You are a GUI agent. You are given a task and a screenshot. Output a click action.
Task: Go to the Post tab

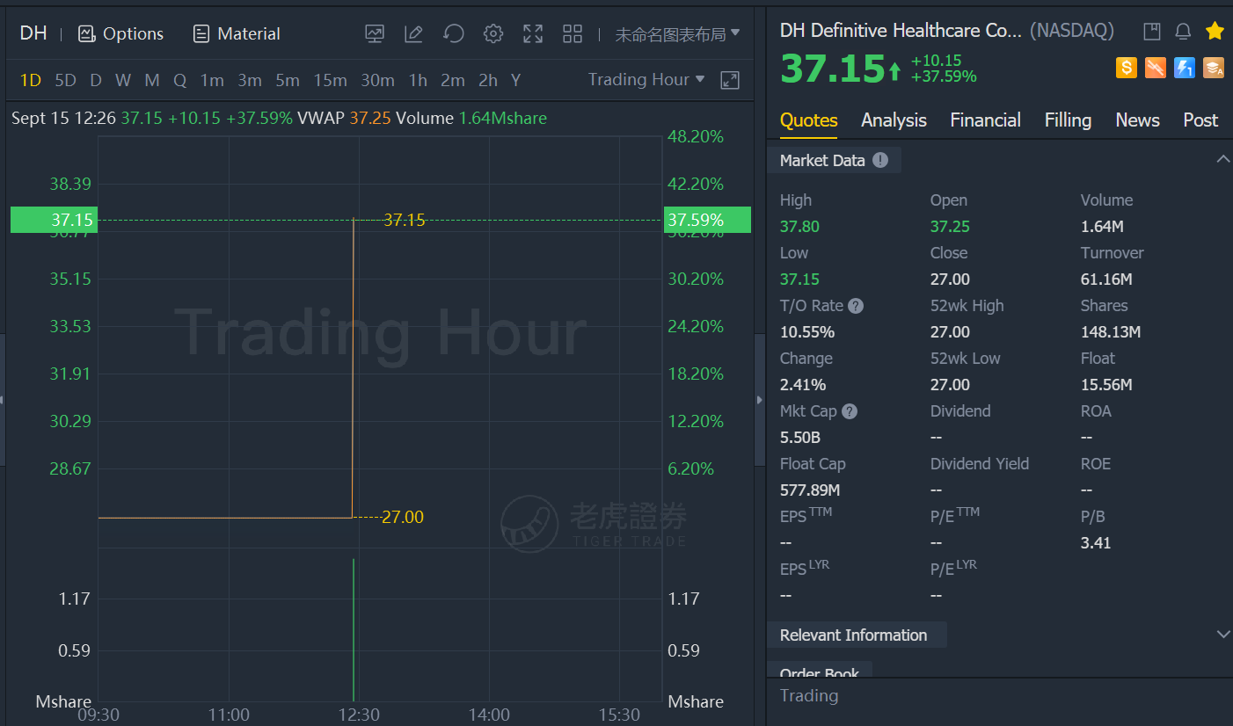point(1200,120)
